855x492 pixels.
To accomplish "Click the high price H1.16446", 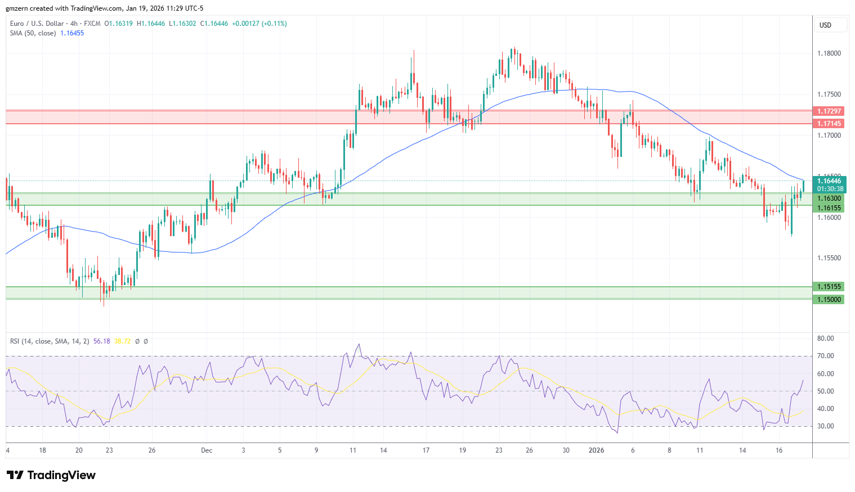I will pyautogui.click(x=151, y=24).
